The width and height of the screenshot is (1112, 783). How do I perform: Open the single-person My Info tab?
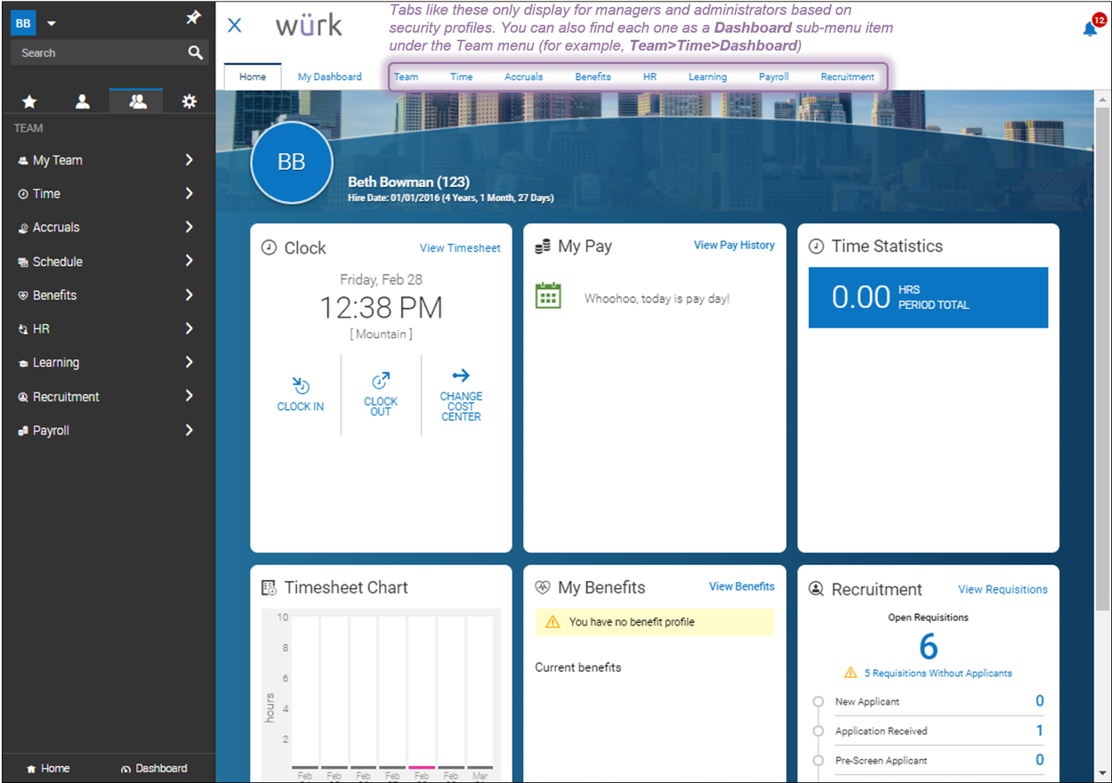click(83, 101)
